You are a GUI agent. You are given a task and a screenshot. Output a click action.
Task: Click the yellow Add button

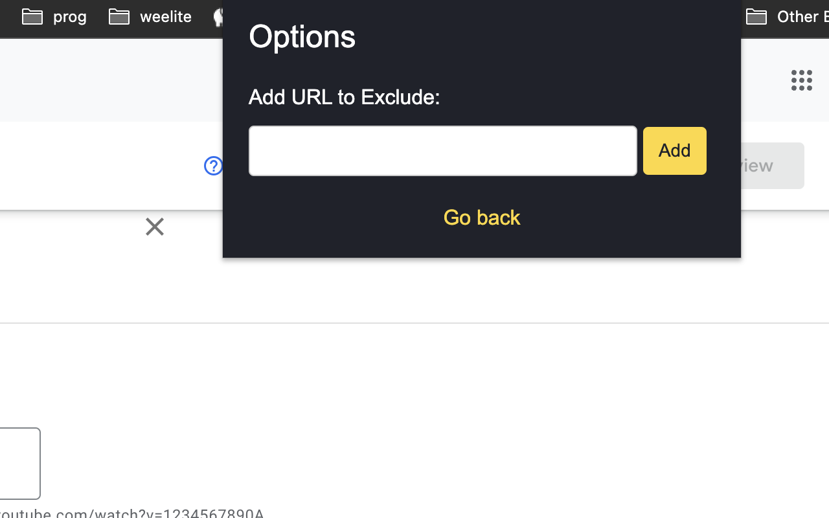[x=675, y=151]
